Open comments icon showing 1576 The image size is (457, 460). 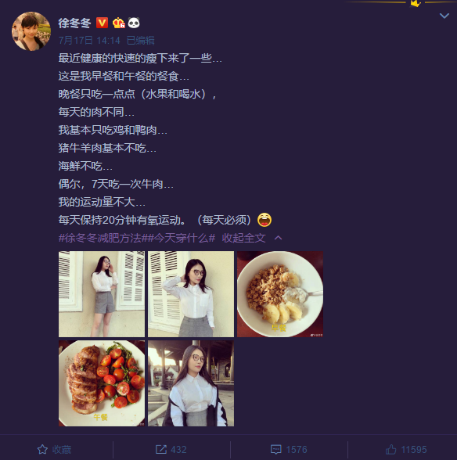[x=276, y=449]
